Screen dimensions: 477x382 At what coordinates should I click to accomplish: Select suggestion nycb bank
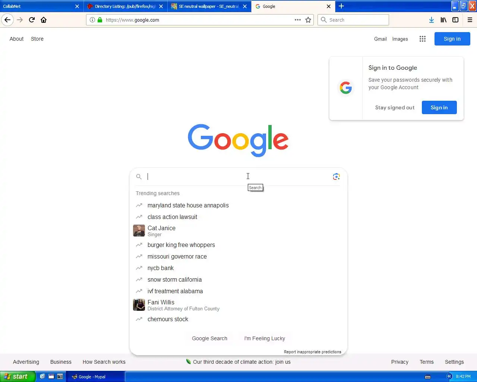(x=238, y=268)
